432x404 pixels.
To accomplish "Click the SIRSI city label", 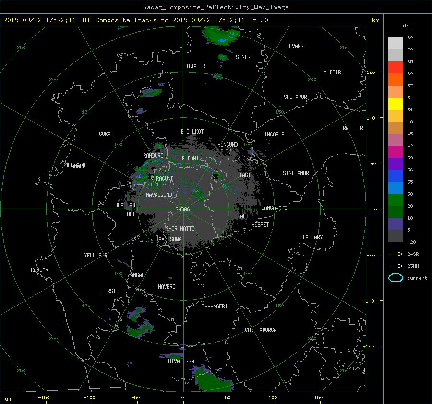I will click(x=108, y=291).
